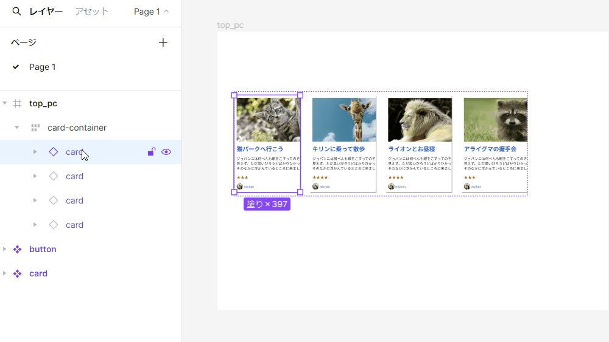
Task: Click the selected card instance diamond icon
Action: point(54,152)
